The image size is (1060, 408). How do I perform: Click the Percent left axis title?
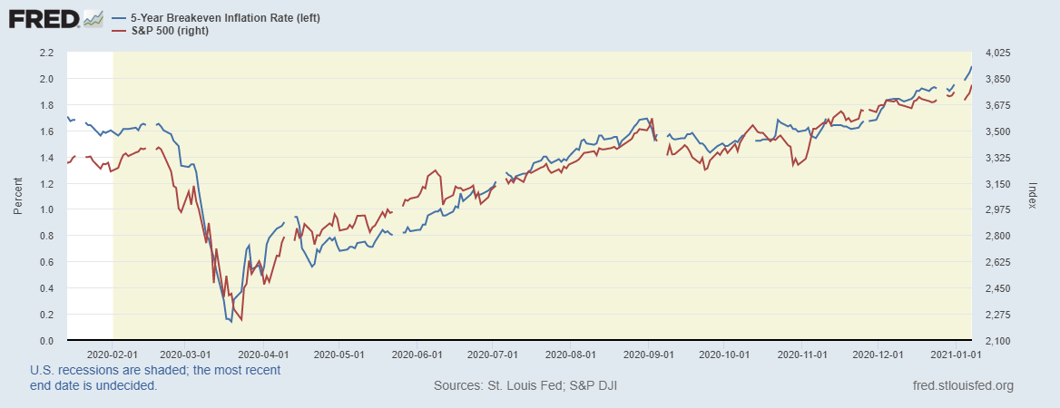pos(17,196)
